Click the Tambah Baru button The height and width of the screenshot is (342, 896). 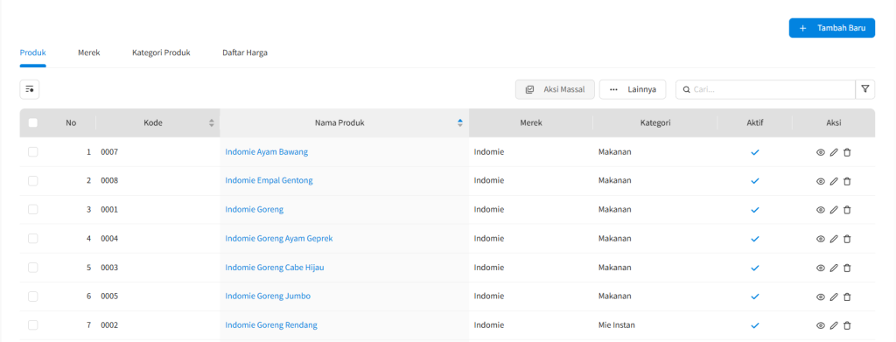(832, 28)
